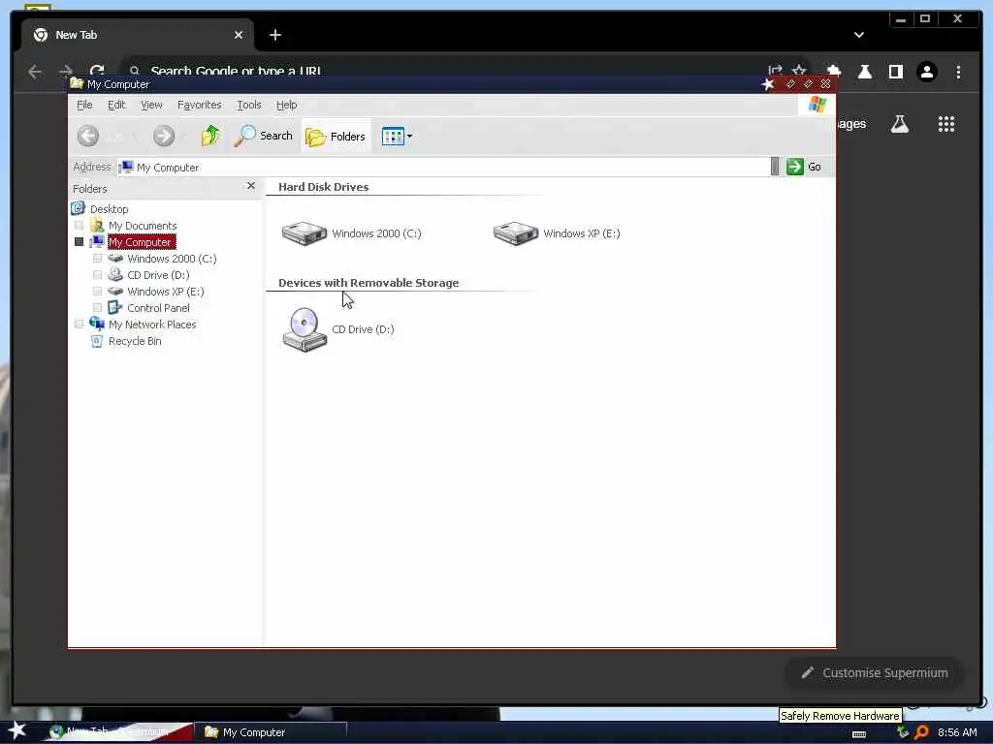The image size is (993, 744).
Task: Click the Safely Remove Hardware tray icon
Action: pyautogui.click(x=903, y=732)
